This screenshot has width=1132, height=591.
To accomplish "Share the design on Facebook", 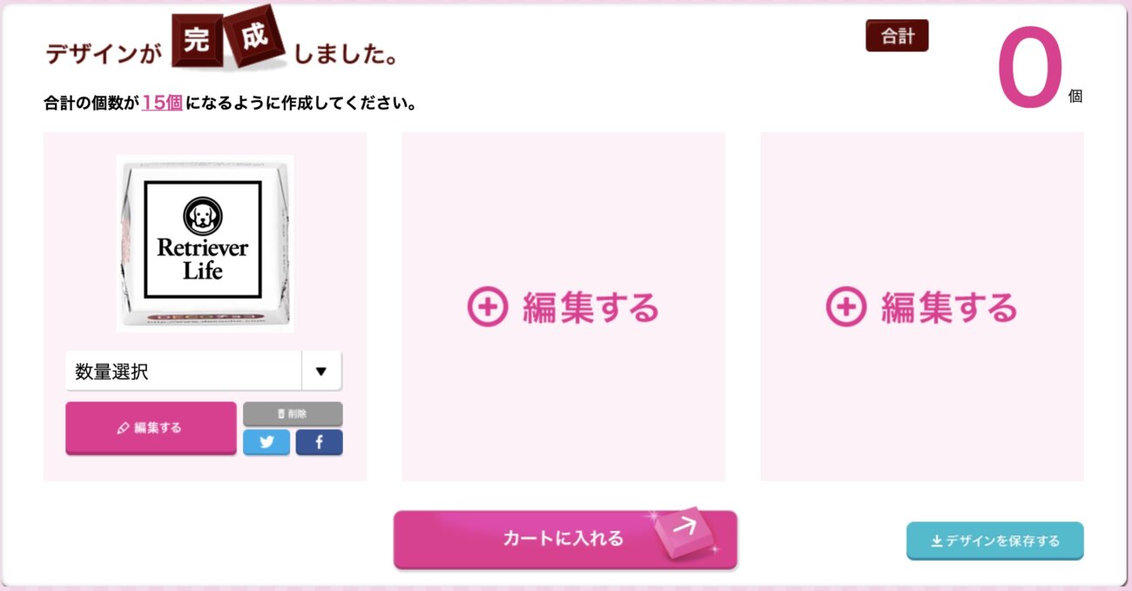I will [x=319, y=442].
